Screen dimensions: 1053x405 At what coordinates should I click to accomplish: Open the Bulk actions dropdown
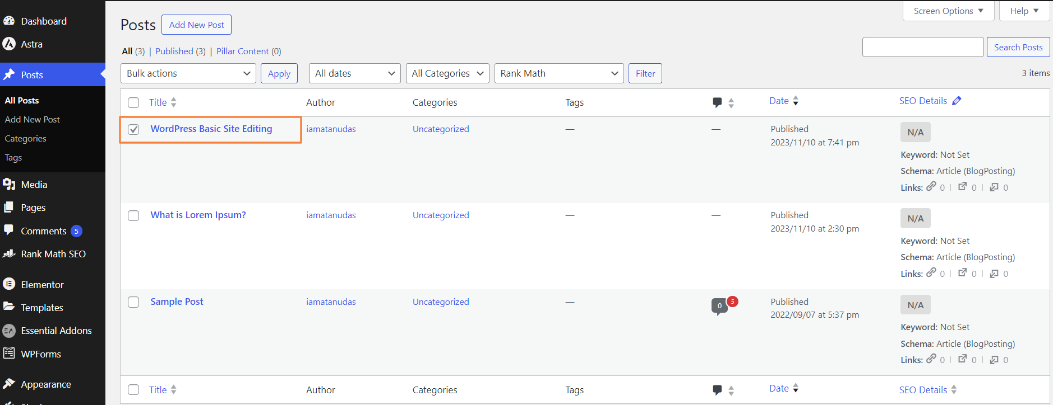188,73
